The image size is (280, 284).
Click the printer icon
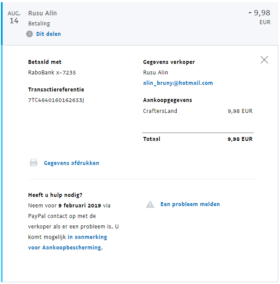[33, 163]
